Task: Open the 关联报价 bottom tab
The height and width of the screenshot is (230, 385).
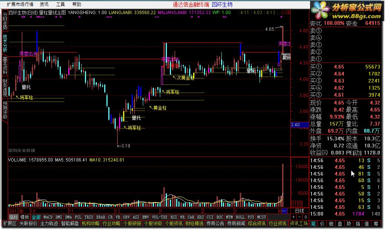Action: pyautogui.click(x=29, y=223)
